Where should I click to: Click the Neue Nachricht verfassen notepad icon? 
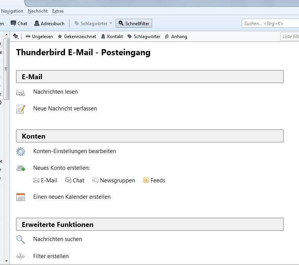[21, 109]
